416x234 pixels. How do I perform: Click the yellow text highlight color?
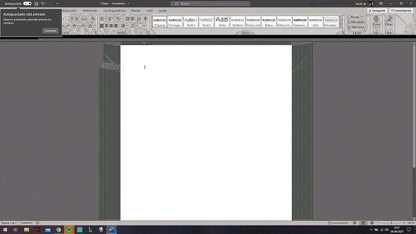(82, 26)
